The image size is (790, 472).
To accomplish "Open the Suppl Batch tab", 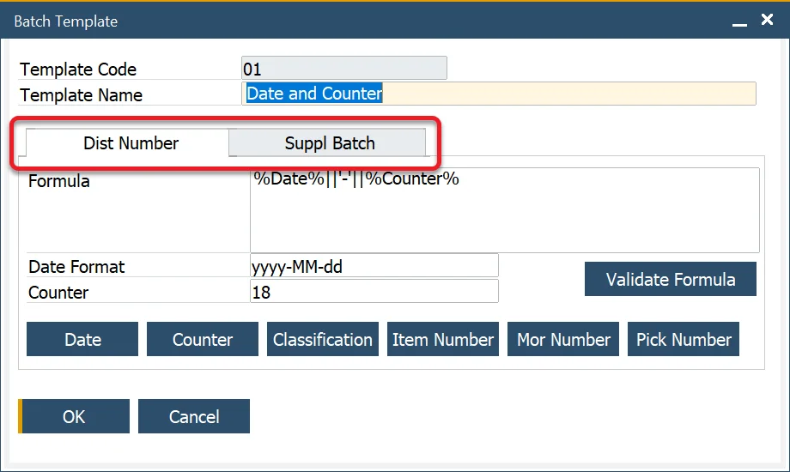I will pos(330,143).
